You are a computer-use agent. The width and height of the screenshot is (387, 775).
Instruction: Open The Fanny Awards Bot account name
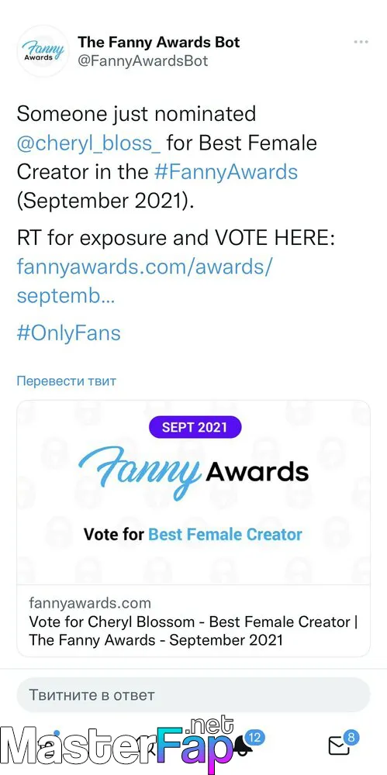pyautogui.click(x=158, y=42)
